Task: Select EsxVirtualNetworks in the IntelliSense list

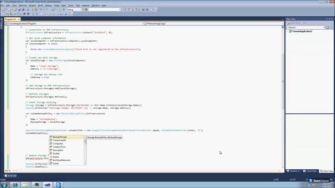Action: point(66,160)
